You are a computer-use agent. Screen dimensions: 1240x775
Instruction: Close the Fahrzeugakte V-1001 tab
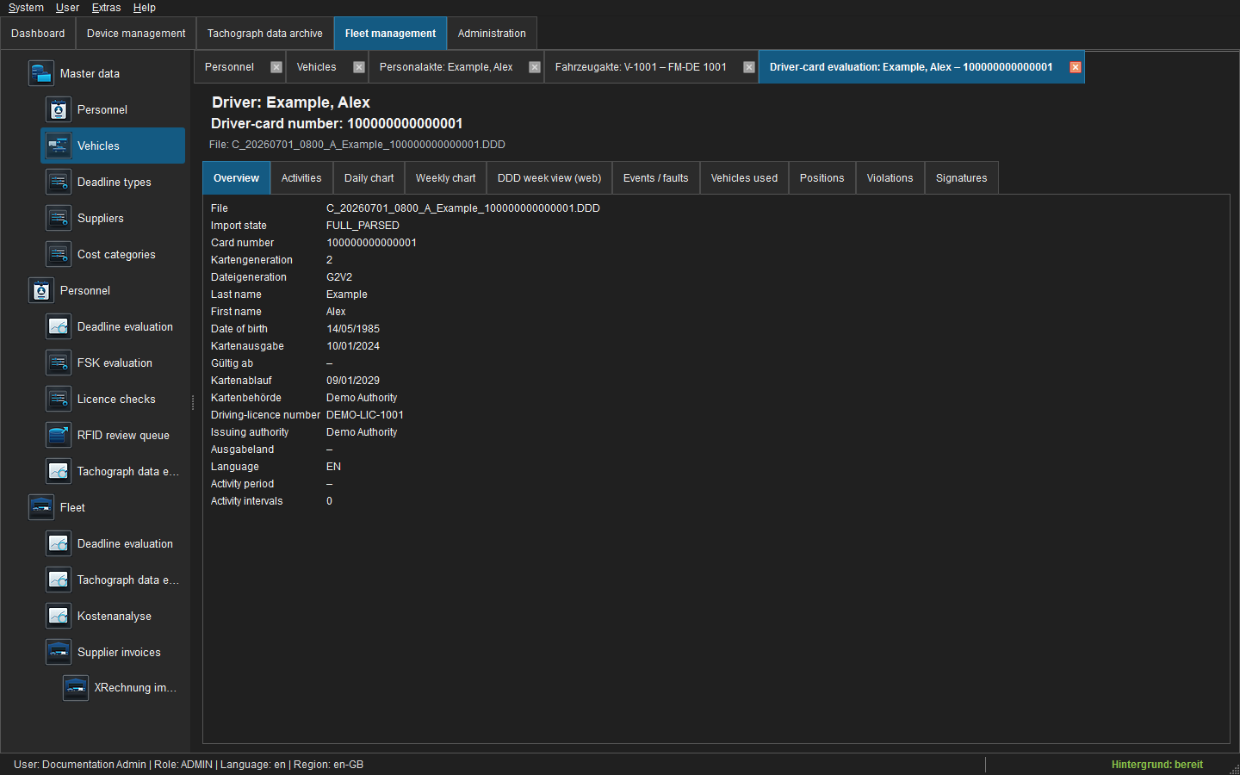(749, 67)
